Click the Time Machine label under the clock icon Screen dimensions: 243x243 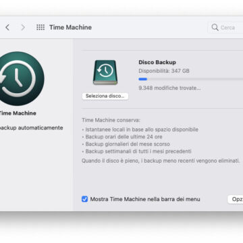point(18,113)
